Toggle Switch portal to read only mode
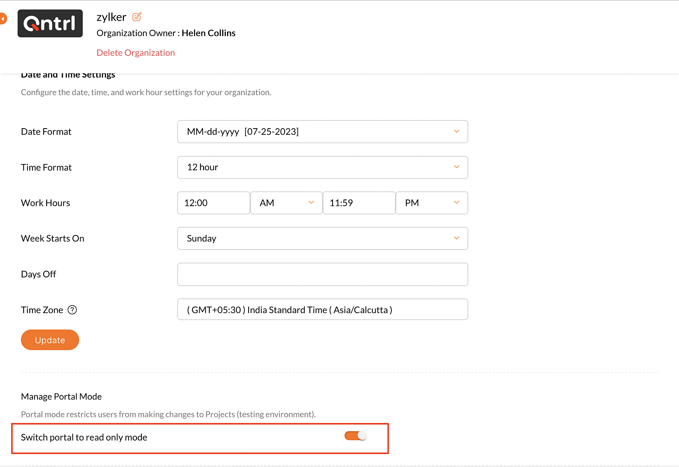This screenshot has width=679, height=467. [355, 436]
